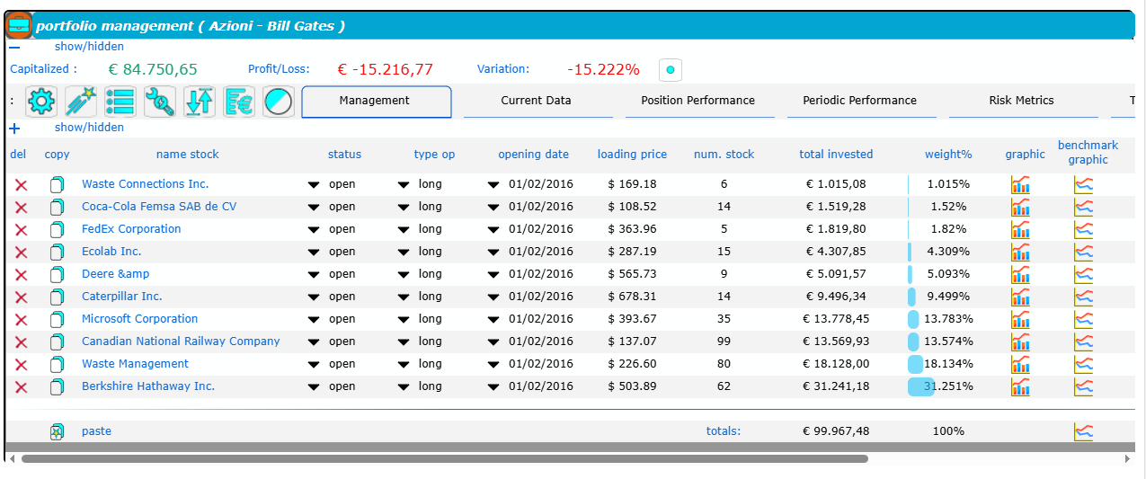Image resolution: width=1146 pixels, height=479 pixels.
Task: Open status dropdown for Ecolab Inc.
Action: tap(314, 253)
